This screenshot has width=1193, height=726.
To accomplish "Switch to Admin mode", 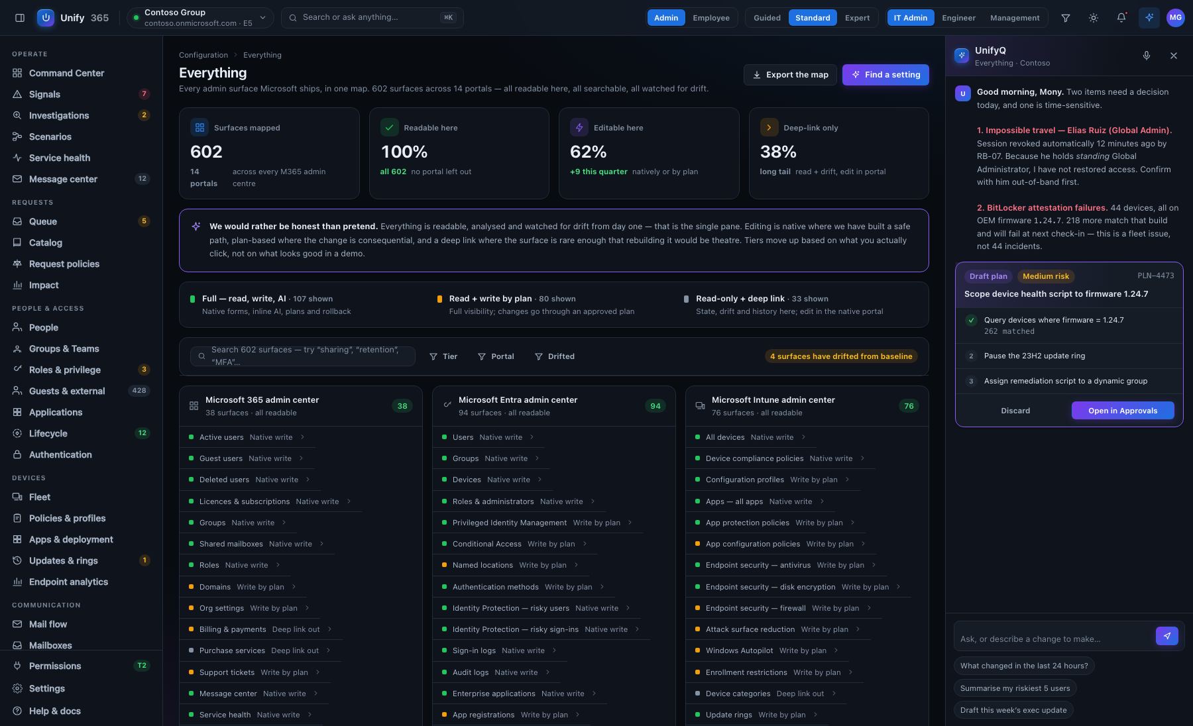I will tap(666, 18).
